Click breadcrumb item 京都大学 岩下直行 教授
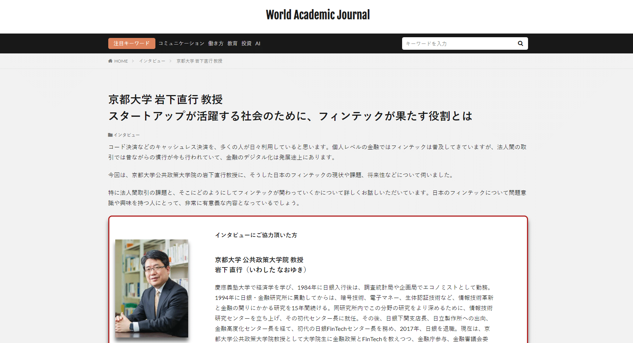This screenshot has width=633, height=343. coord(200,61)
